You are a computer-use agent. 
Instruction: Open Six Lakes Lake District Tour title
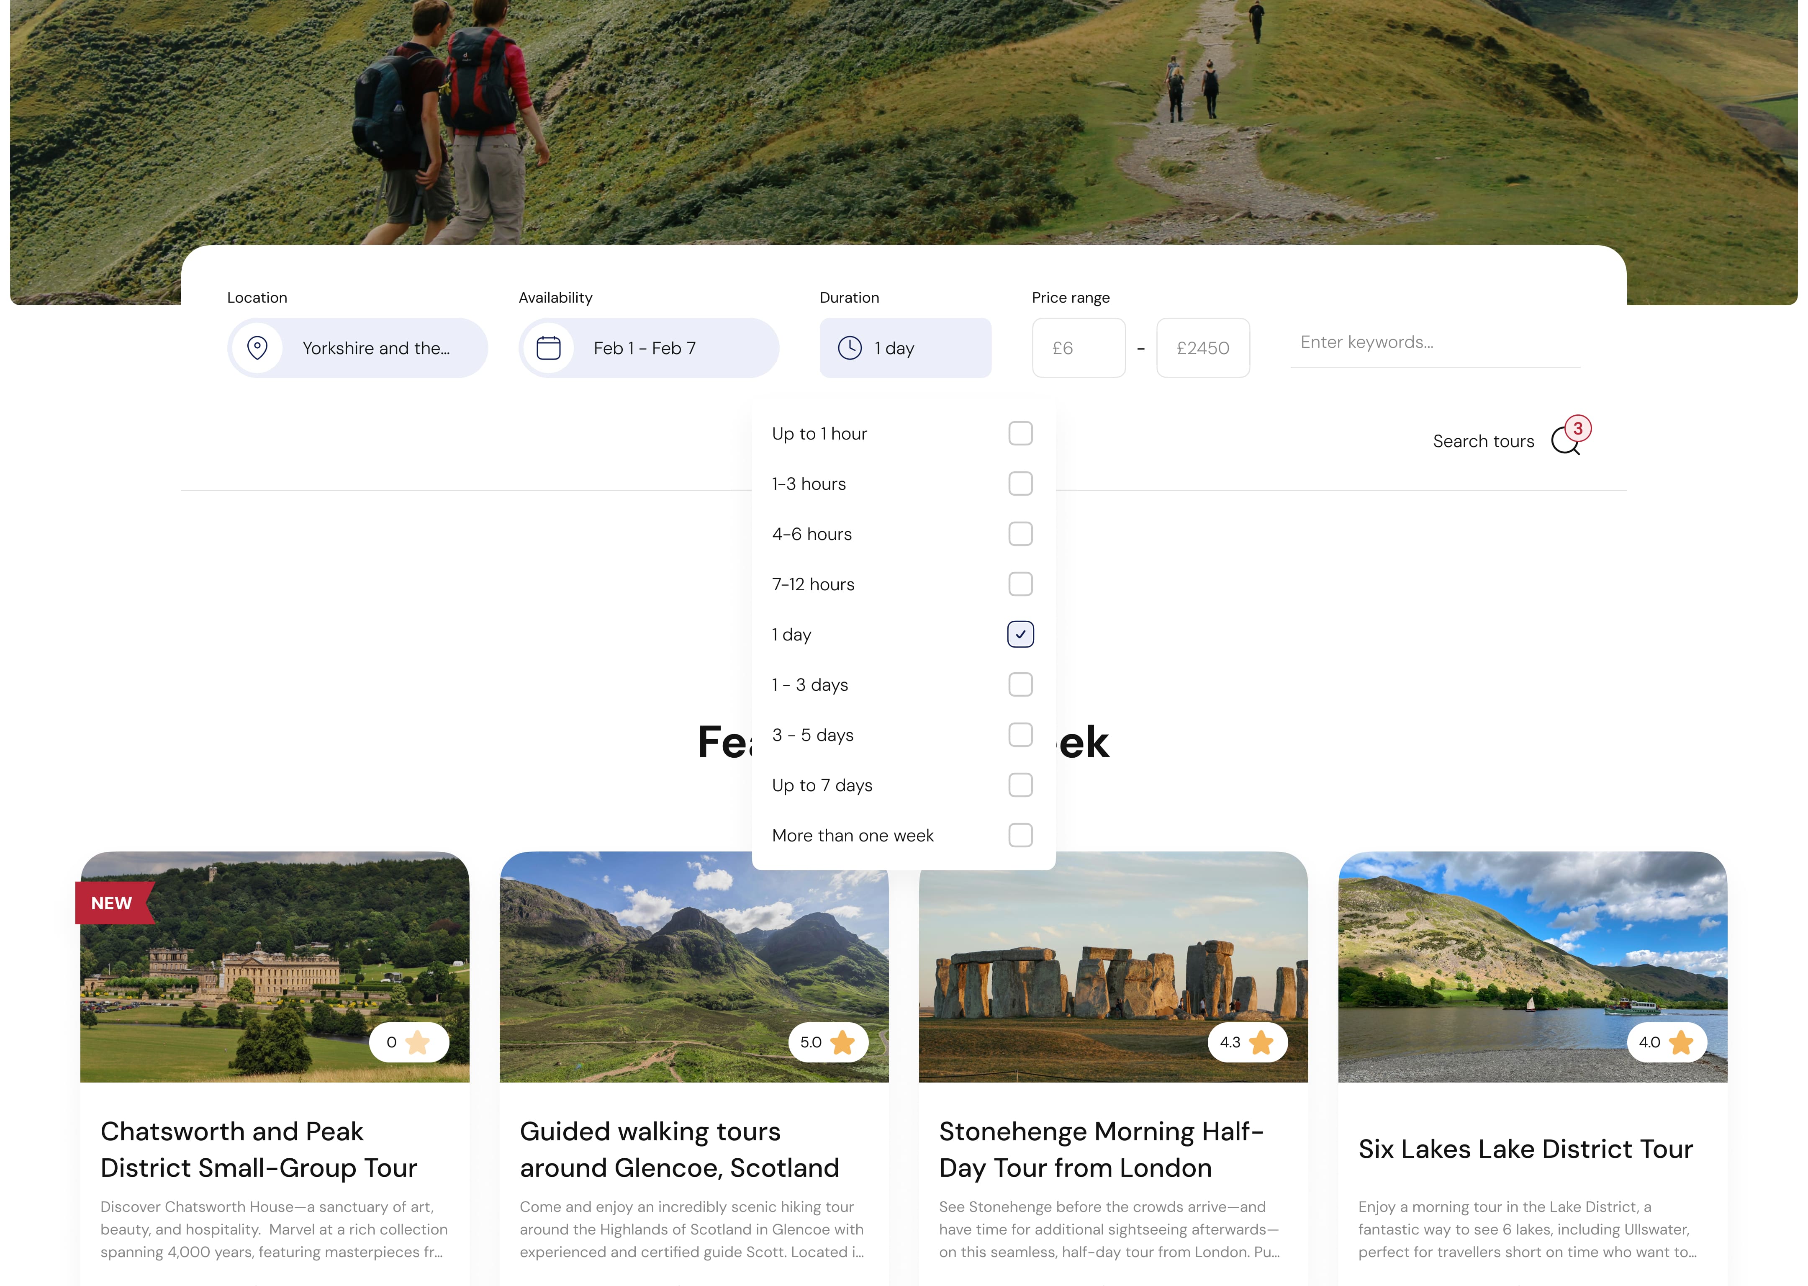(x=1525, y=1149)
